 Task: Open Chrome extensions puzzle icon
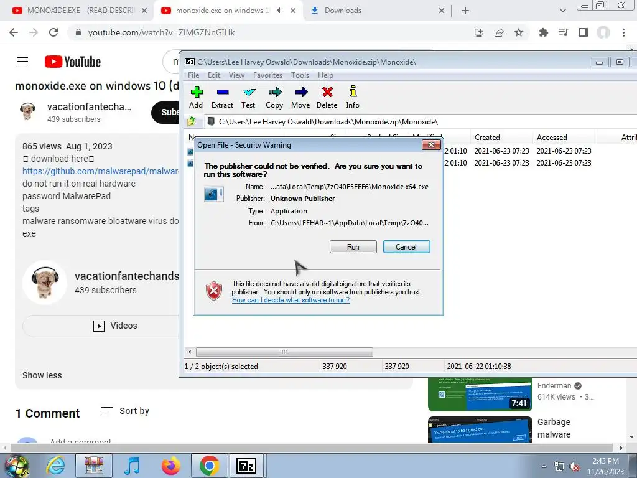(x=543, y=32)
